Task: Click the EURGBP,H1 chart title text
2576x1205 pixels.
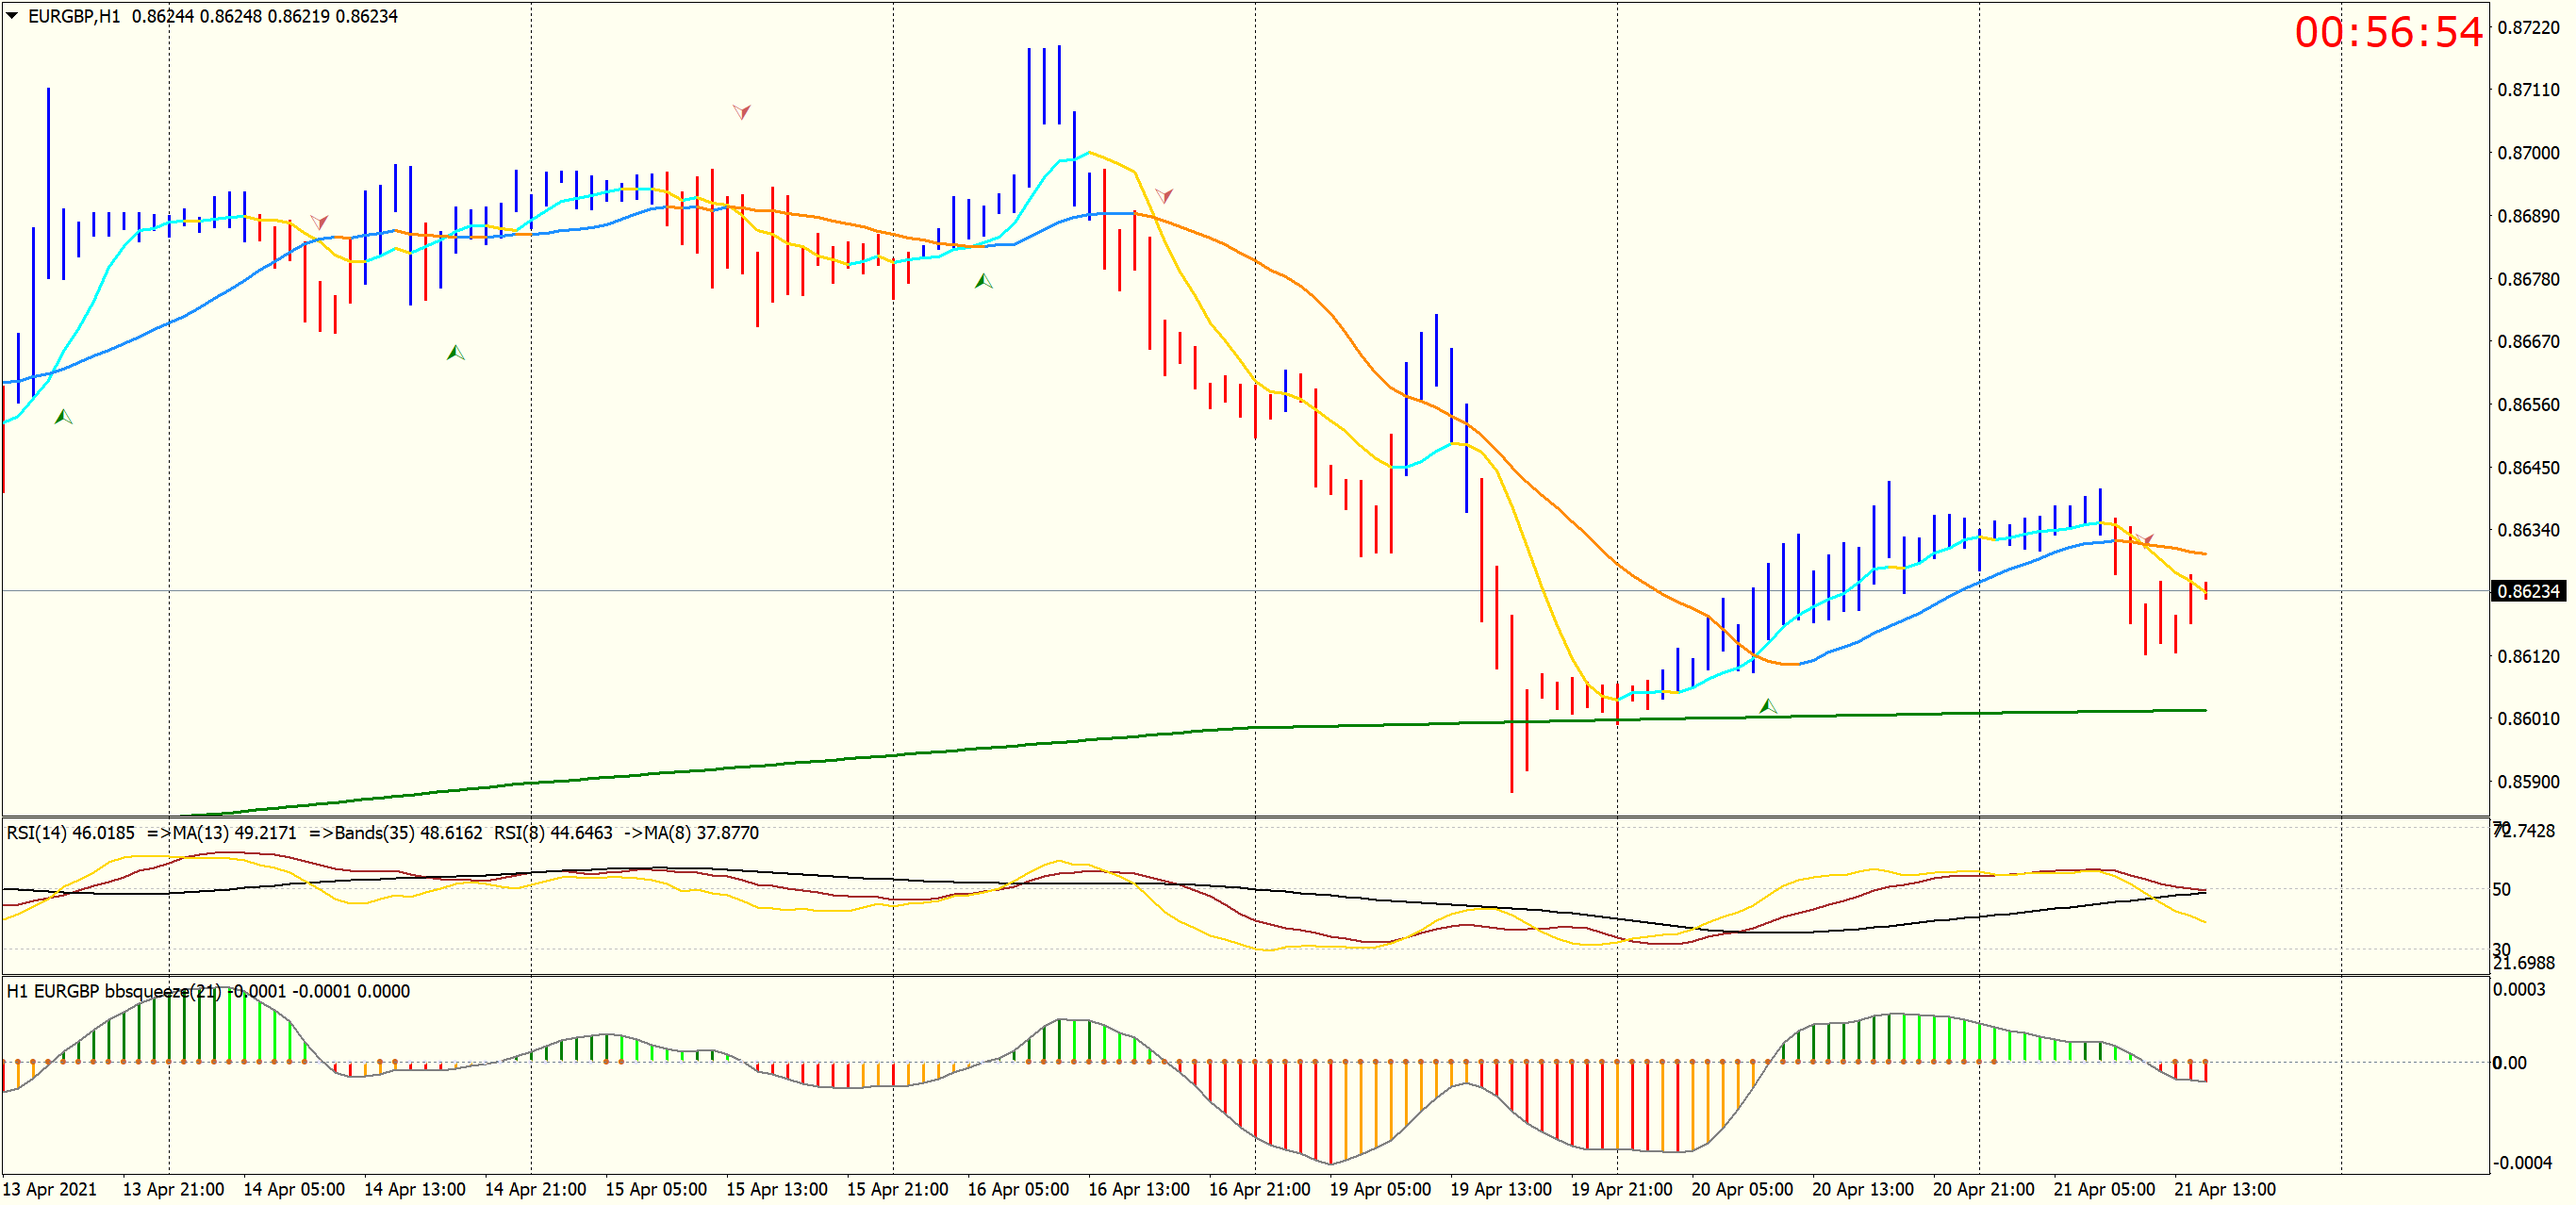Action: pos(74,16)
